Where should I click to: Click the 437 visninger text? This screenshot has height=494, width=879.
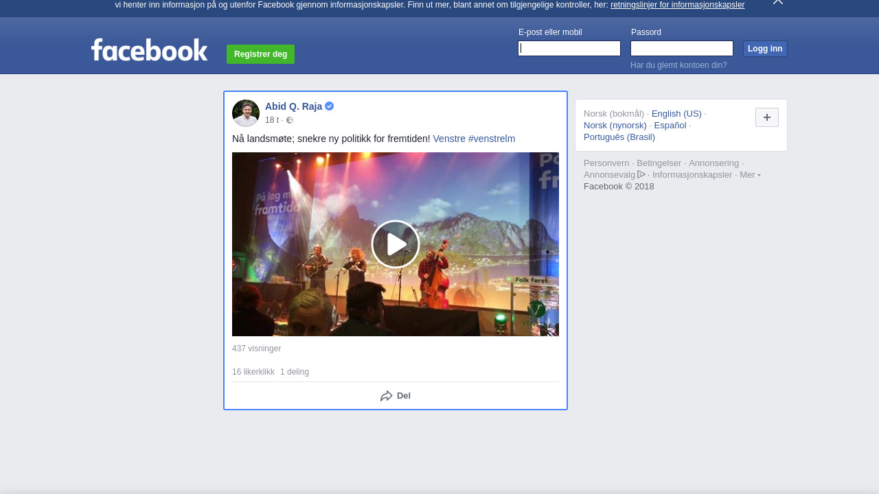(257, 349)
